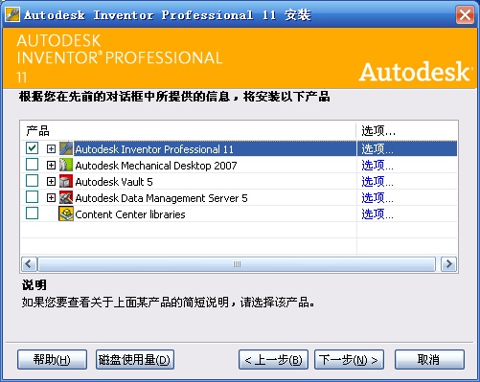480x382 pixels.
Task: Check the Autodesk Mechanical Desktop 2007 checkbox
Action: click(32, 165)
